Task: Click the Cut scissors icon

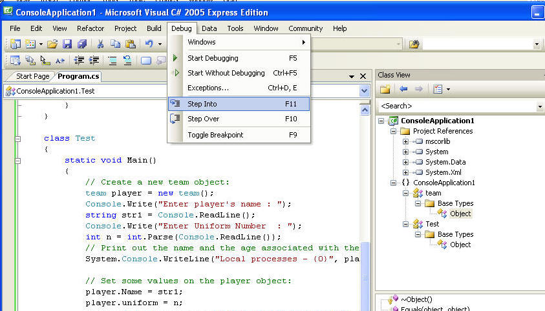Action: click(x=101, y=44)
